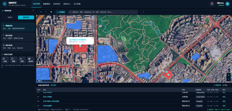Image resolution: width=232 pixels, height=111 pixels.
Task: Click 定位 link in the hospital row 08
Action: (x=224, y=101)
